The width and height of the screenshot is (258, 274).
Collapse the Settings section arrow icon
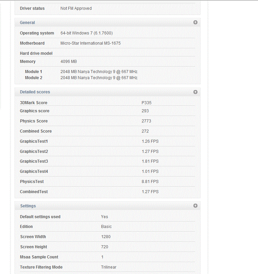tap(195, 206)
